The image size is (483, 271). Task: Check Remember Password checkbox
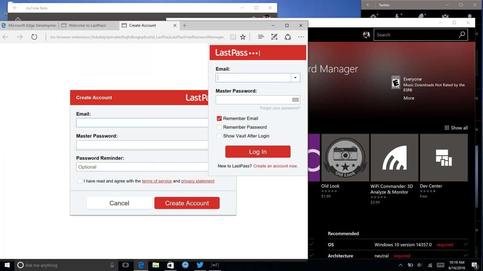[x=219, y=127]
